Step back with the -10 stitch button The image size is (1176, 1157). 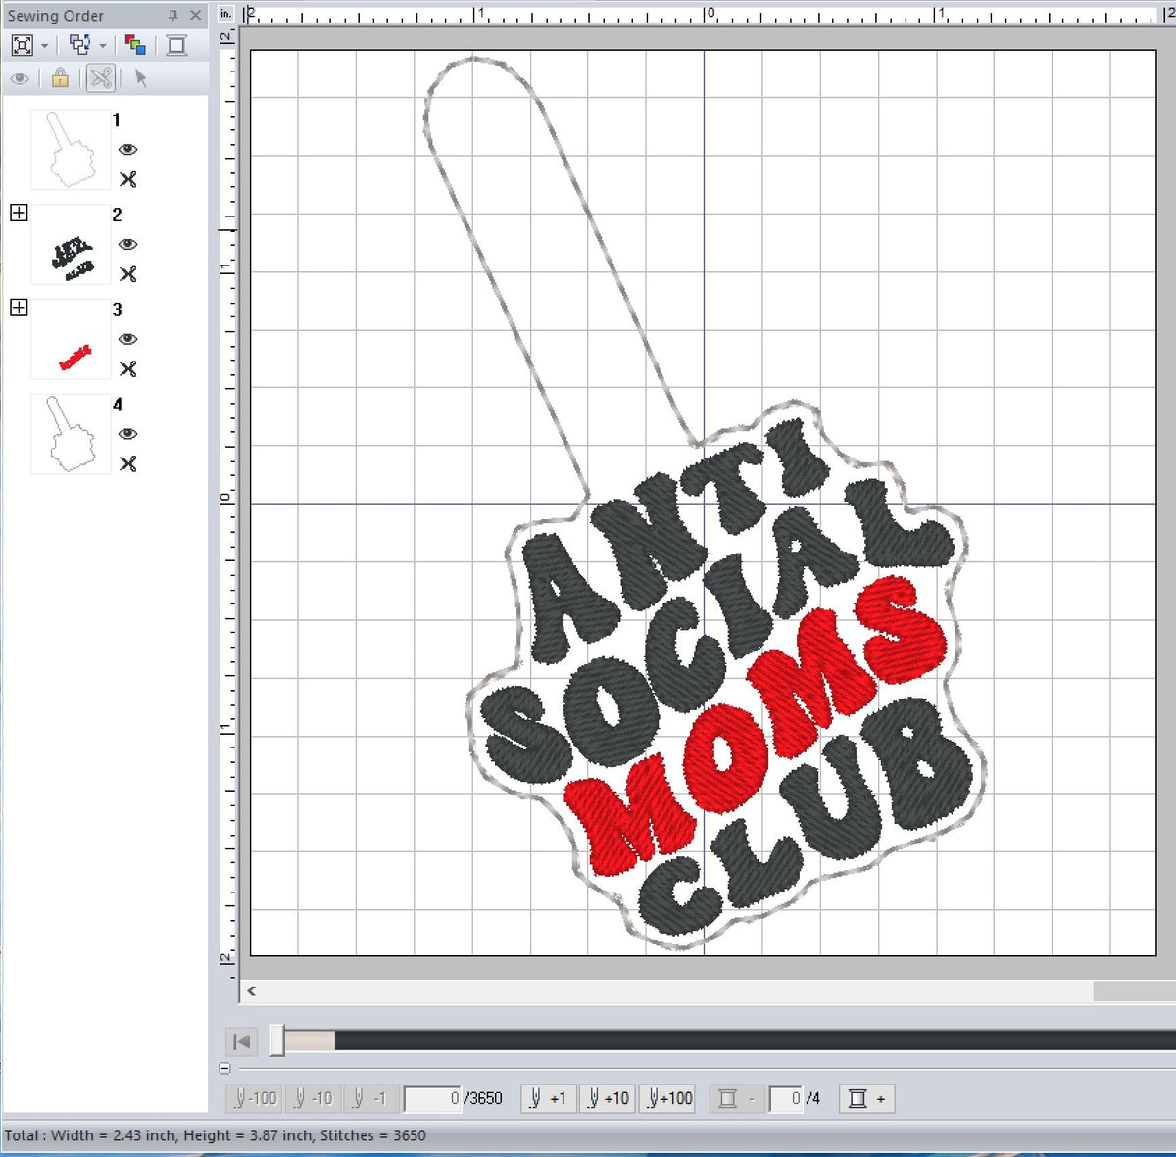(x=314, y=1098)
